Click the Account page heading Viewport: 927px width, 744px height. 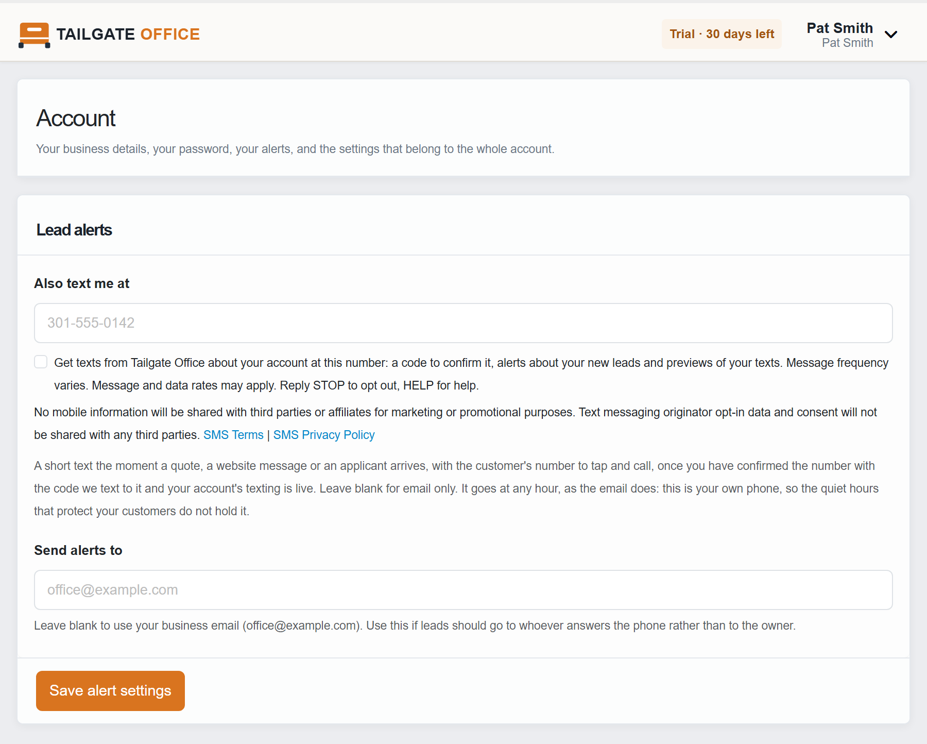76,118
